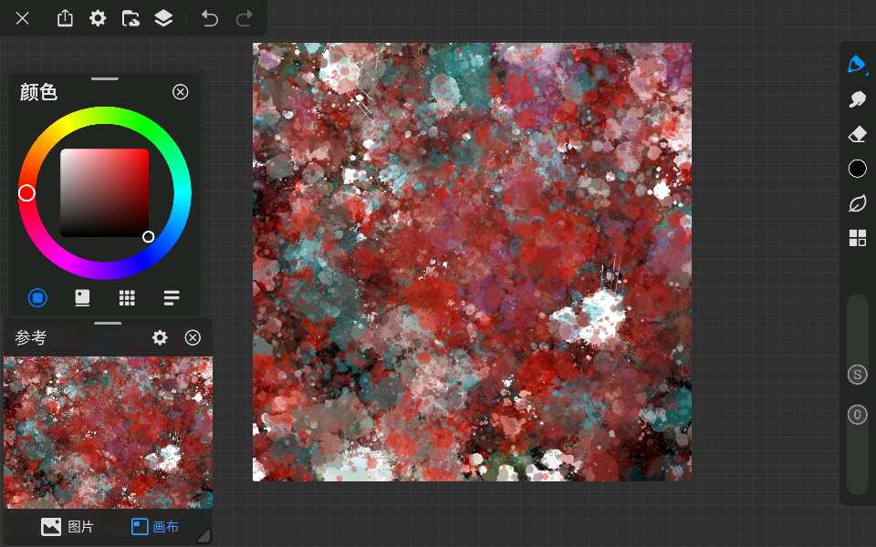
Task: Toggle the S button on right sidebar
Action: click(857, 375)
